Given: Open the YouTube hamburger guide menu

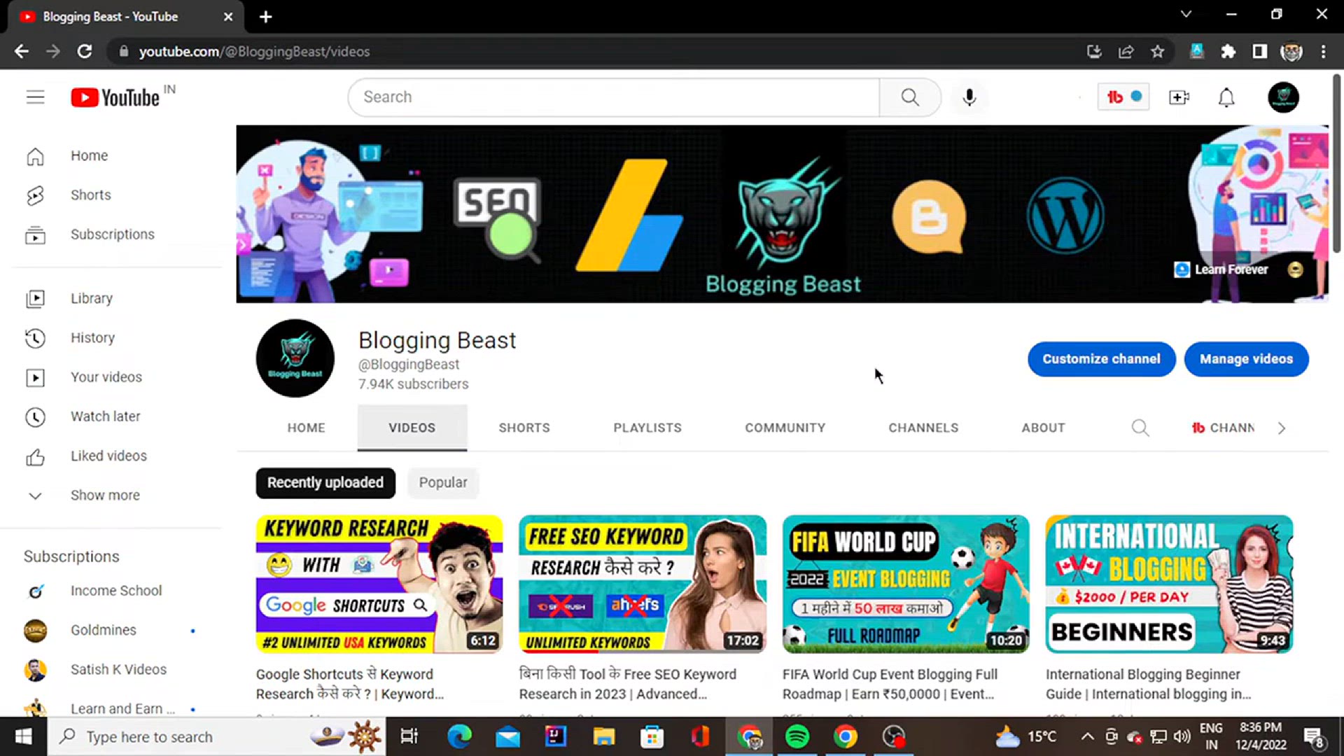Looking at the screenshot, I should click(x=35, y=97).
